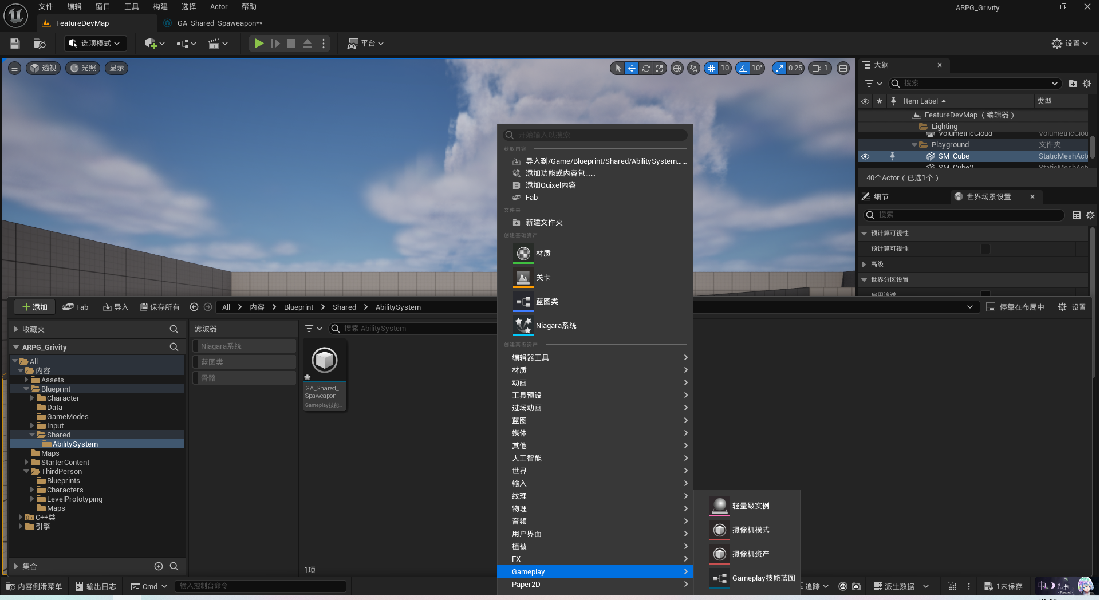Open the add actor quick menu icon
This screenshot has width=1100, height=600.
tap(155, 44)
